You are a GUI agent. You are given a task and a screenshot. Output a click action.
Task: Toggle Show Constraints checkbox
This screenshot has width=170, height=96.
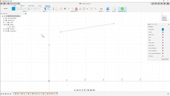163,51
